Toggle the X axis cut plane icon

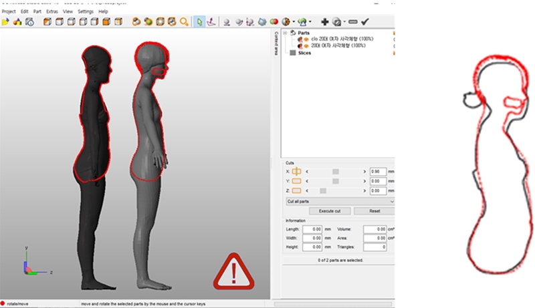pos(297,171)
